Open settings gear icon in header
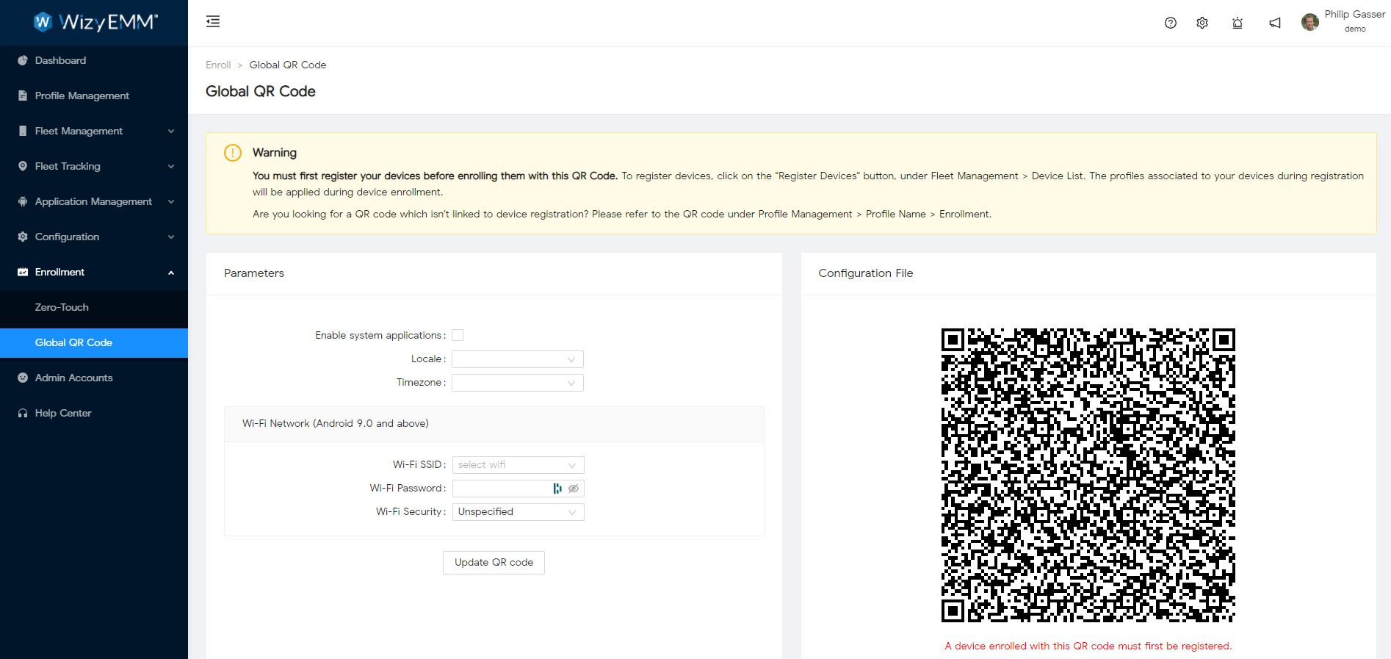1391x659 pixels. coord(1202,23)
